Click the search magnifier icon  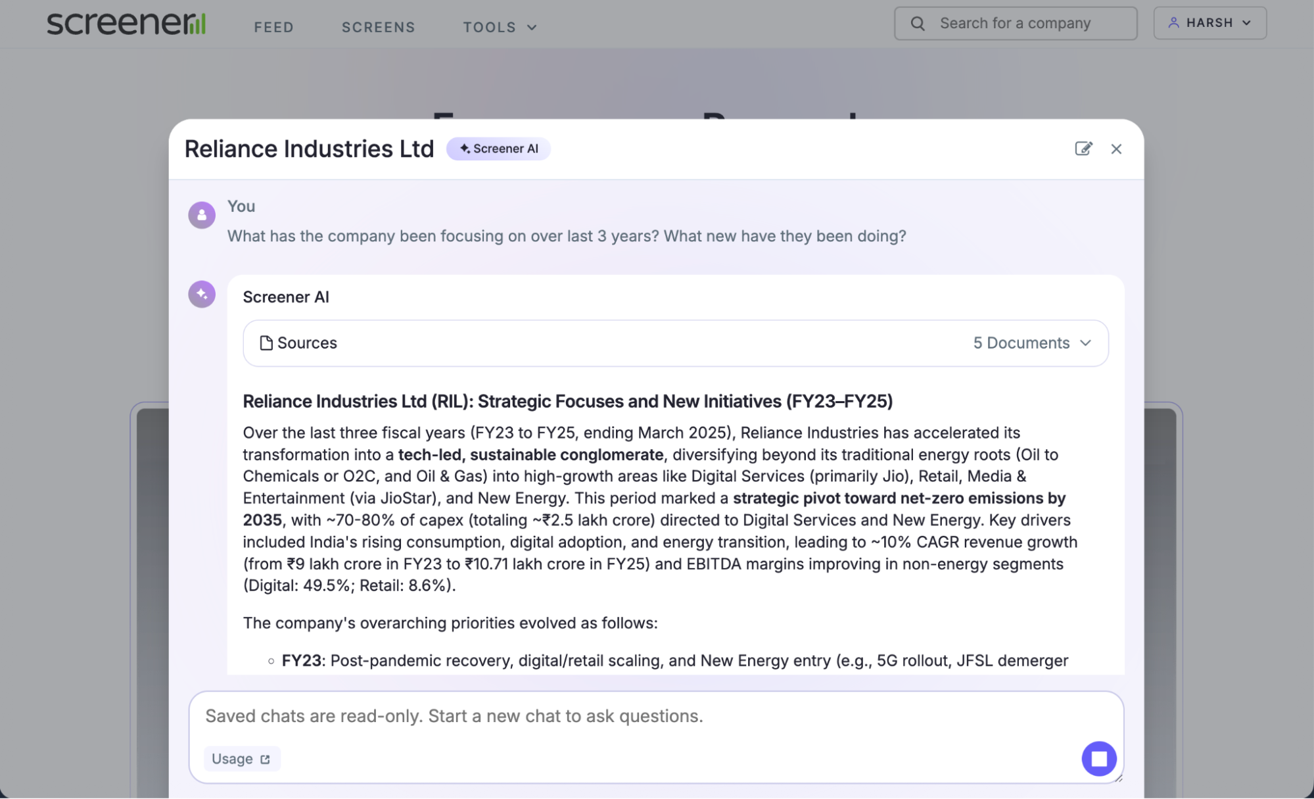coord(918,24)
